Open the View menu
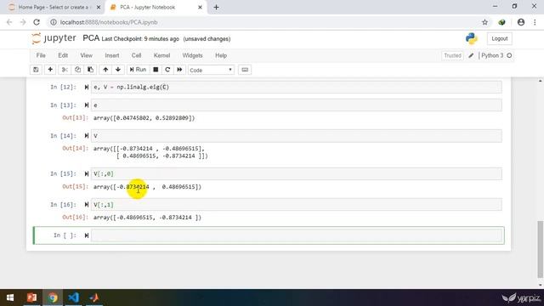The image size is (544, 306). pyautogui.click(x=87, y=55)
